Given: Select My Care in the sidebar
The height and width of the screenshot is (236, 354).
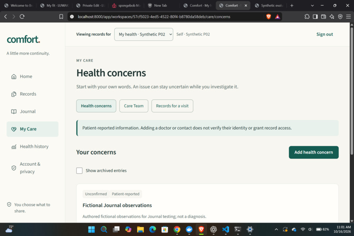Looking at the screenshot, I should click(33, 129).
